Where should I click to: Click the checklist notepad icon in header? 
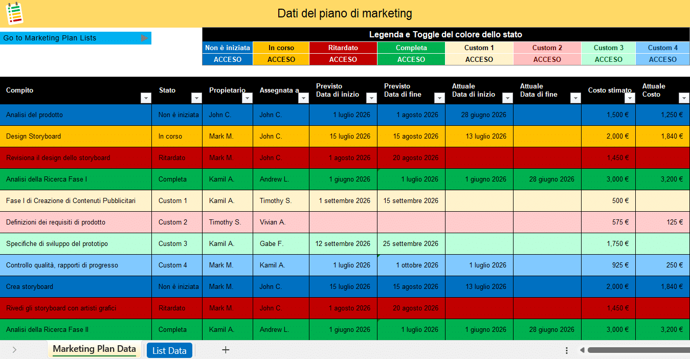[15, 13]
